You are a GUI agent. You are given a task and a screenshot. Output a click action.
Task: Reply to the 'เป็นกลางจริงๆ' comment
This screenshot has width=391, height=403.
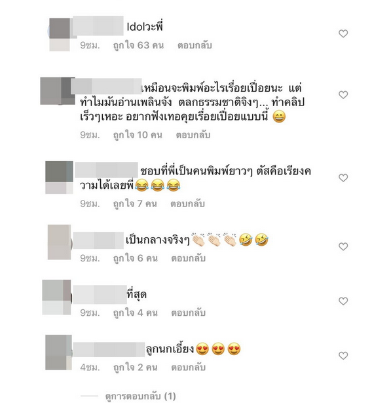pos(189,258)
